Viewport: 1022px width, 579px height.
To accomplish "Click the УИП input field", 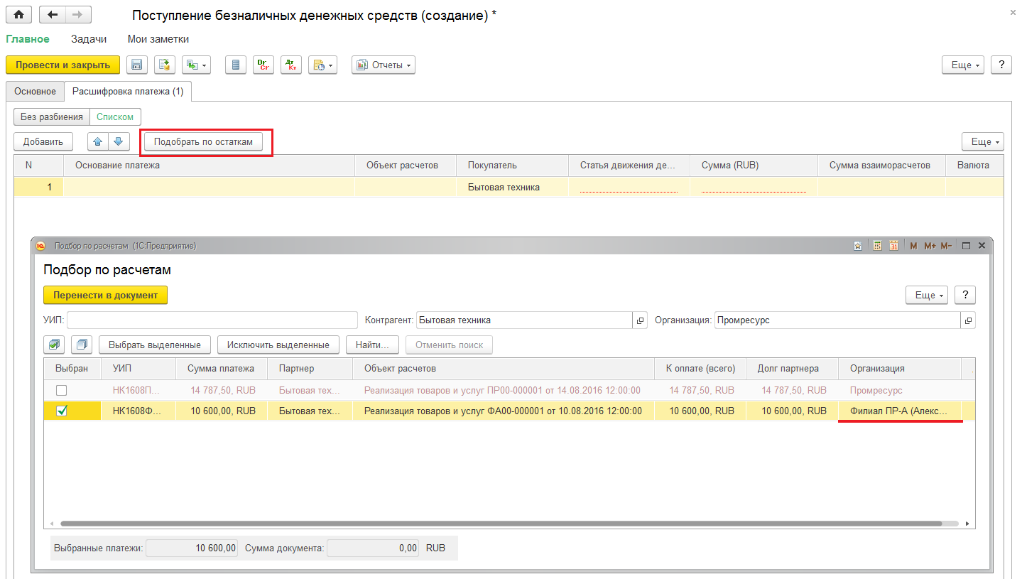I will [x=212, y=320].
